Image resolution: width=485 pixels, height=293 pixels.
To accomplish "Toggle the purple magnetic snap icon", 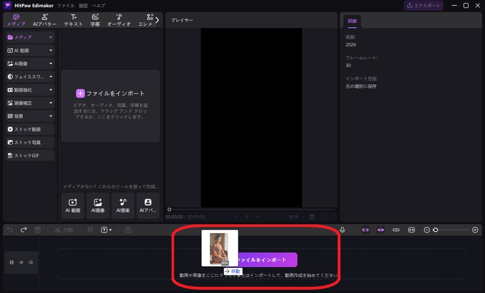I will click(x=381, y=229).
